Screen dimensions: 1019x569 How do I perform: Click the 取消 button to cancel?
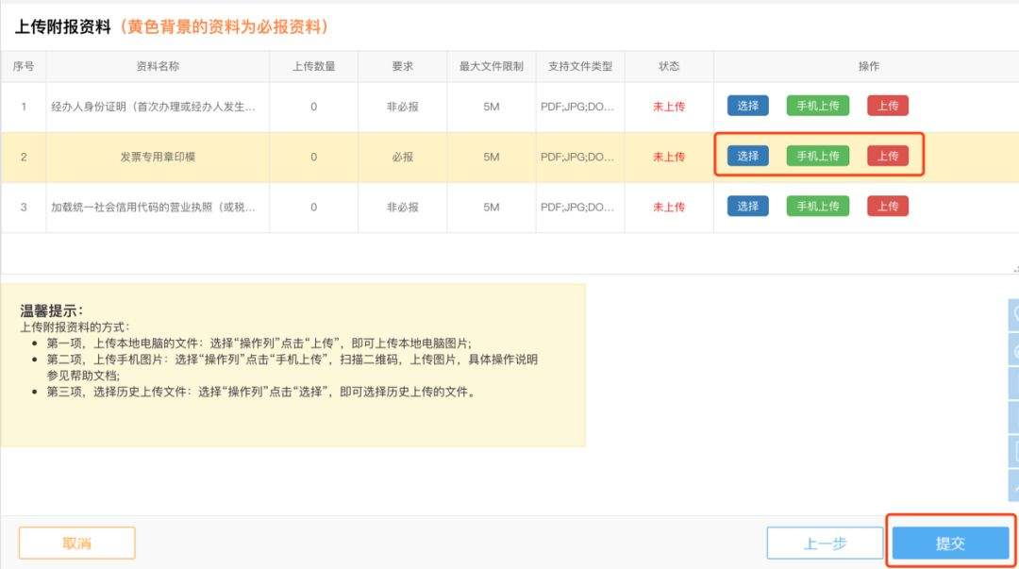pyautogui.click(x=78, y=543)
